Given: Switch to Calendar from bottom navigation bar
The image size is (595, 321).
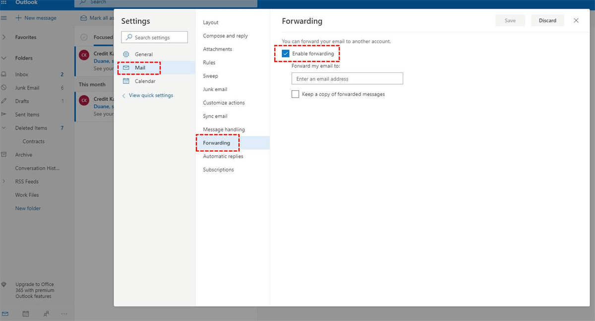Looking at the screenshot, I should [x=26, y=314].
